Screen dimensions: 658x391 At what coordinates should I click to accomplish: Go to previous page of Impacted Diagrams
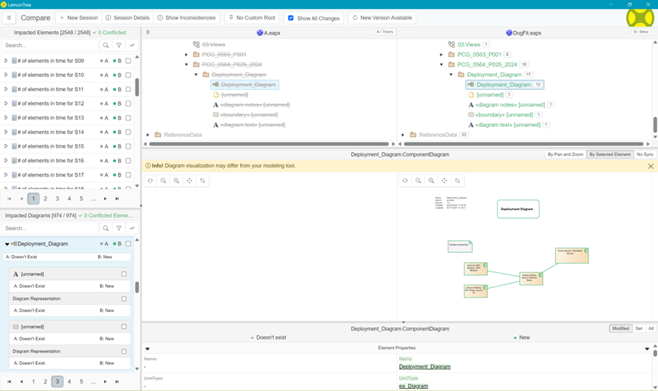pos(22,382)
